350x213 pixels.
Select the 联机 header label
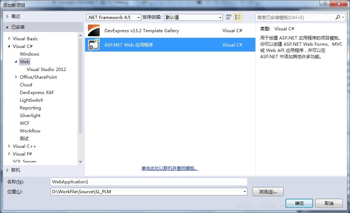pyautogui.click(x=16, y=170)
